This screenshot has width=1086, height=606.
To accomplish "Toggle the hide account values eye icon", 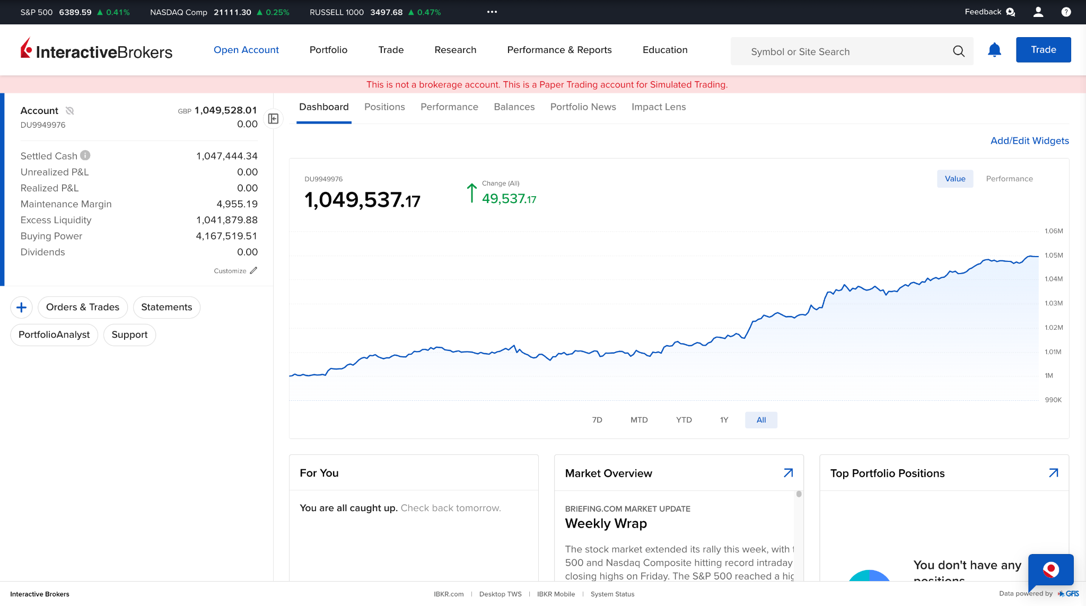I will pyautogui.click(x=69, y=110).
